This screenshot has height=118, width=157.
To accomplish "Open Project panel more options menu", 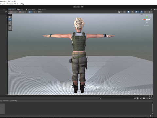I will [x=151, y=96].
